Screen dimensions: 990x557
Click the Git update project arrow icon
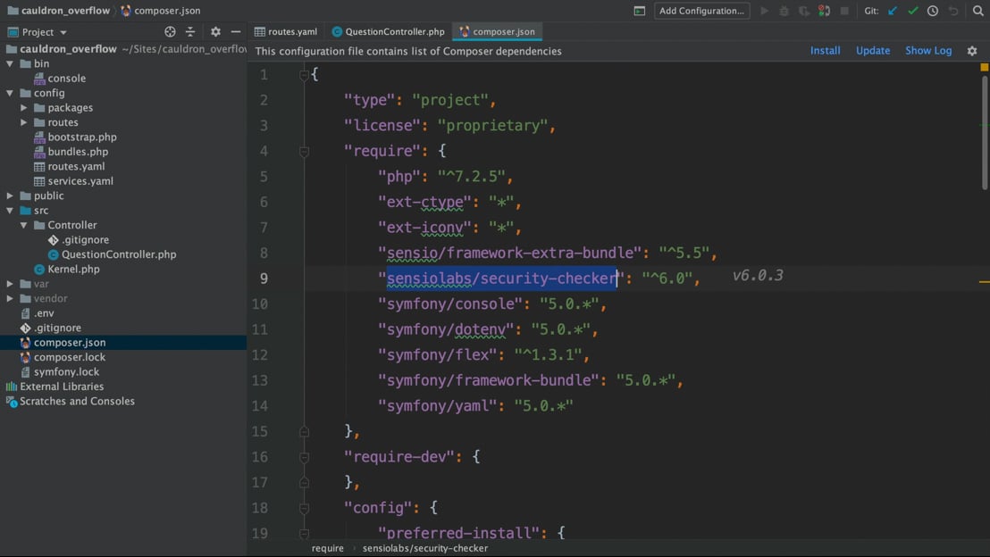click(x=893, y=11)
